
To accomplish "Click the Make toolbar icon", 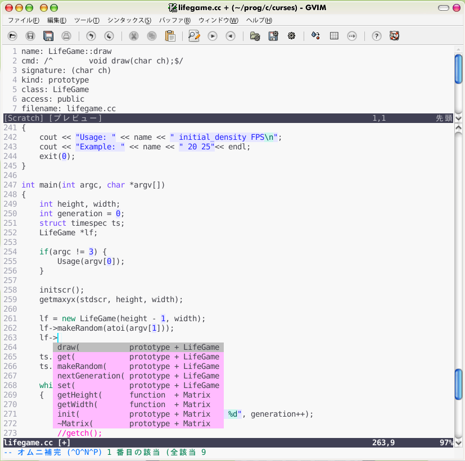I will [x=315, y=36].
